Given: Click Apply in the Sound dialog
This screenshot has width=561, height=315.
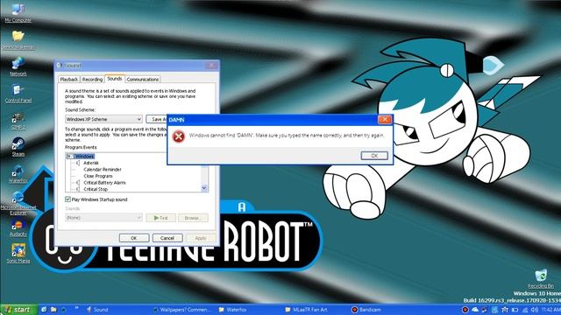Looking at the screenshot, I should pyautogui.click(x=201, y=238).
